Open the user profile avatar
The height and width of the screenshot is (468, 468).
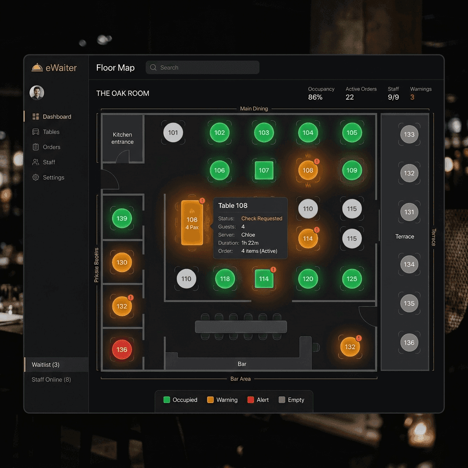click(37, 92)
